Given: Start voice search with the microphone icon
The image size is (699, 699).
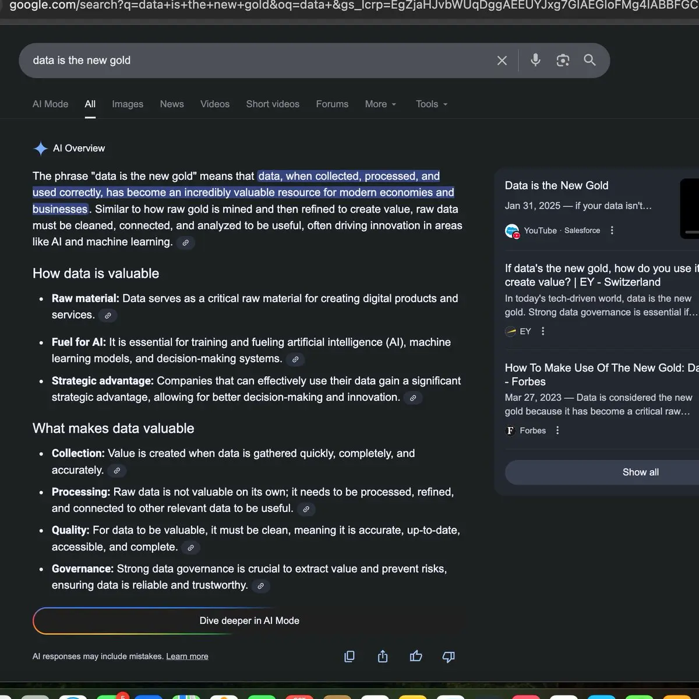Looking at the screenshot, I should pyautogui.click(x=535, y=60).
